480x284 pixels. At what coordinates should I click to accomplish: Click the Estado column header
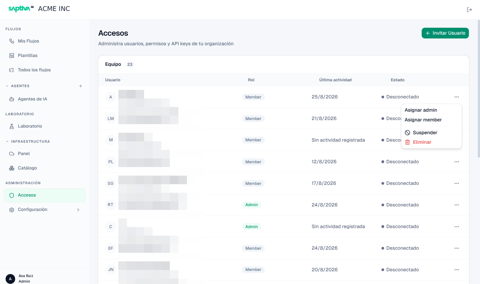(x=398, y=80)
